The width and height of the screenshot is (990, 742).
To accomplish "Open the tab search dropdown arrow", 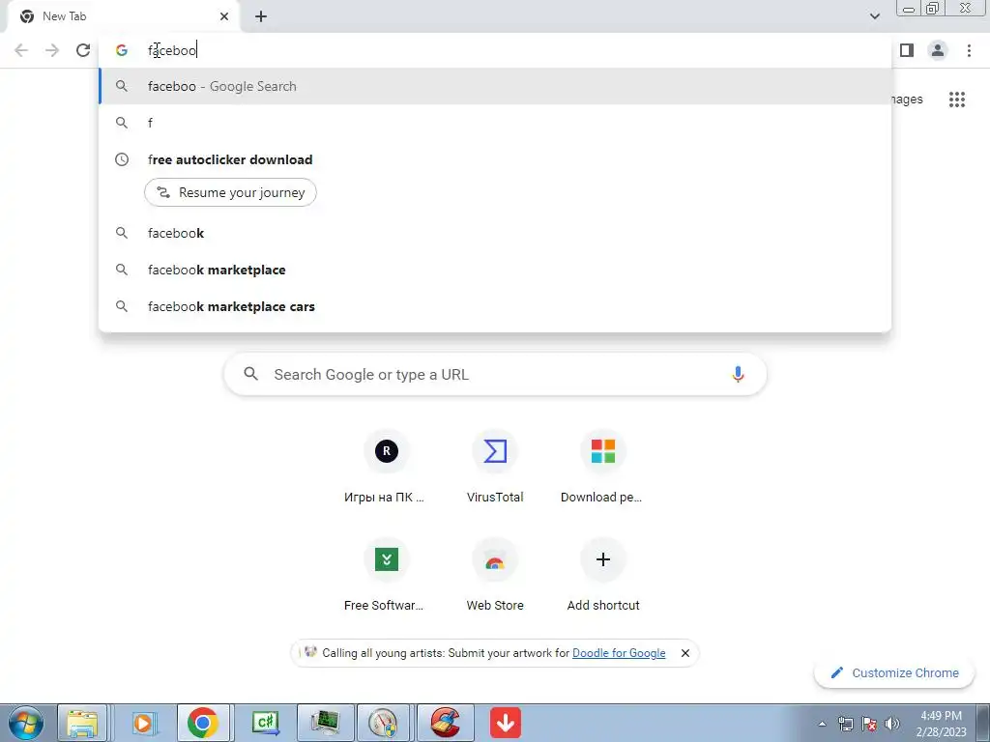I will (x=874, y=16).
